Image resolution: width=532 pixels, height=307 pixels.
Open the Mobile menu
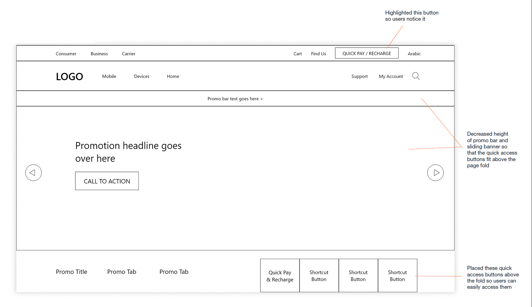(109, 76)
